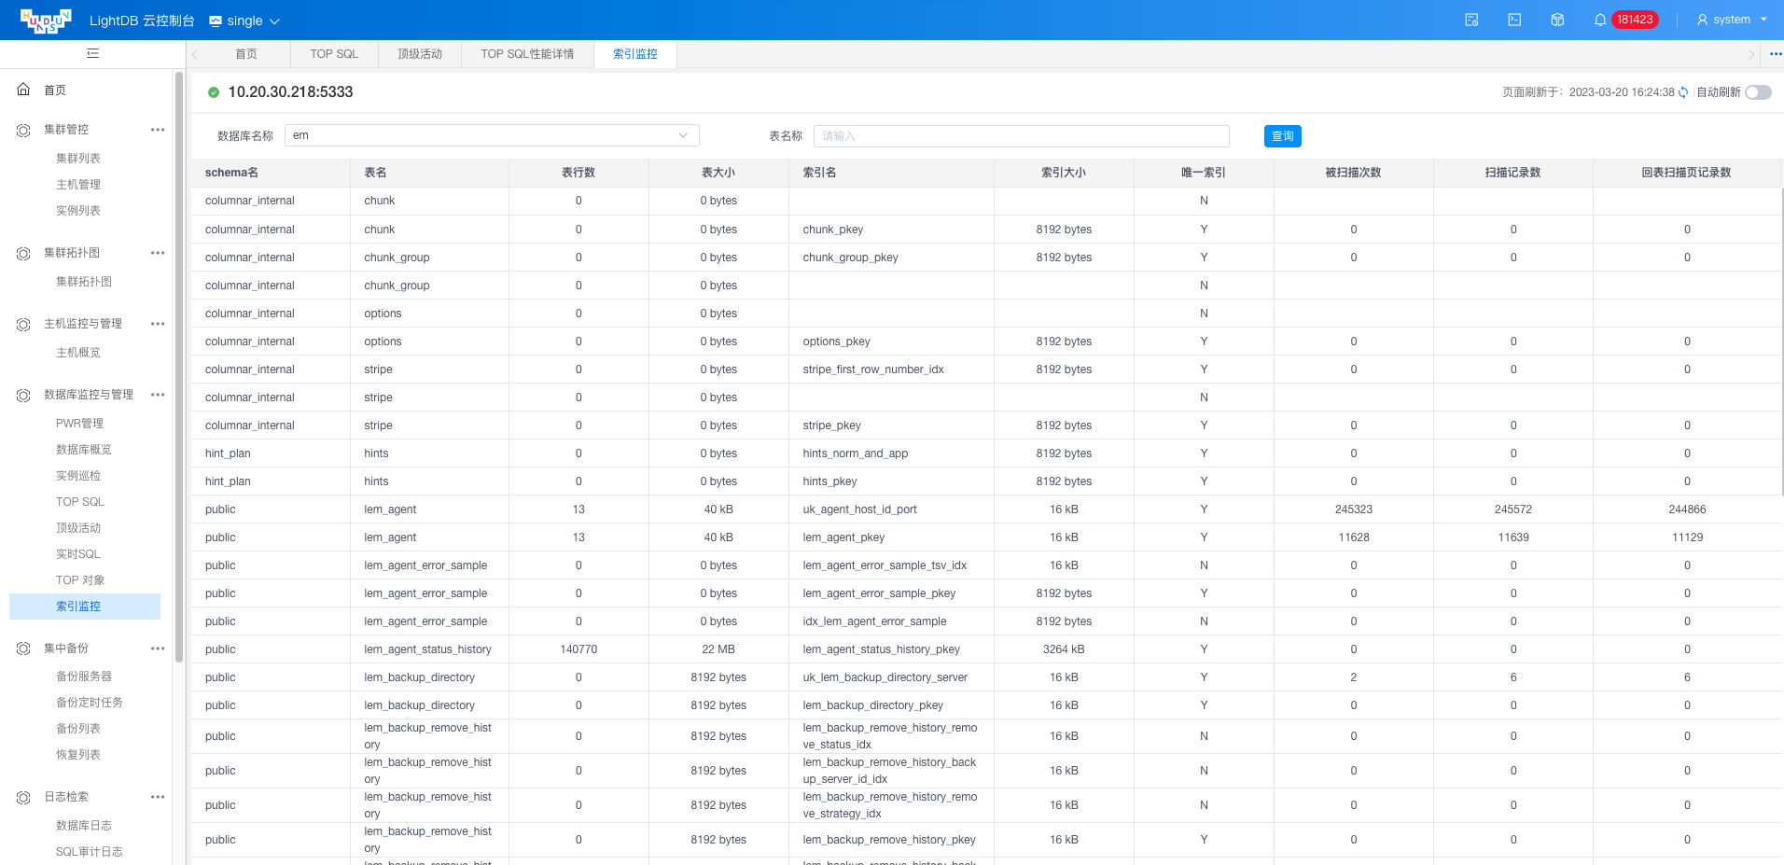The height and width of the screenshot is (865, 1784).
Task: Open the more options dots for 数据库监控与管理
Action: [158, 395]
